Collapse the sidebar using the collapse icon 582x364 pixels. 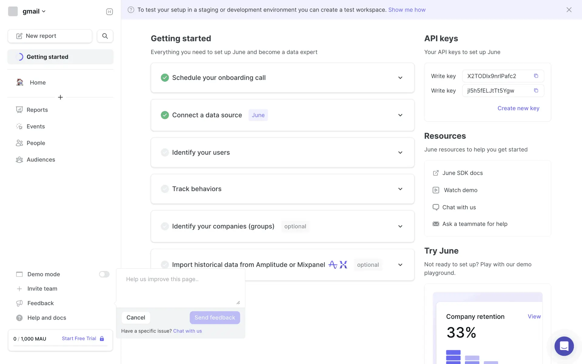pyautogui.click(x=109, y=12)
